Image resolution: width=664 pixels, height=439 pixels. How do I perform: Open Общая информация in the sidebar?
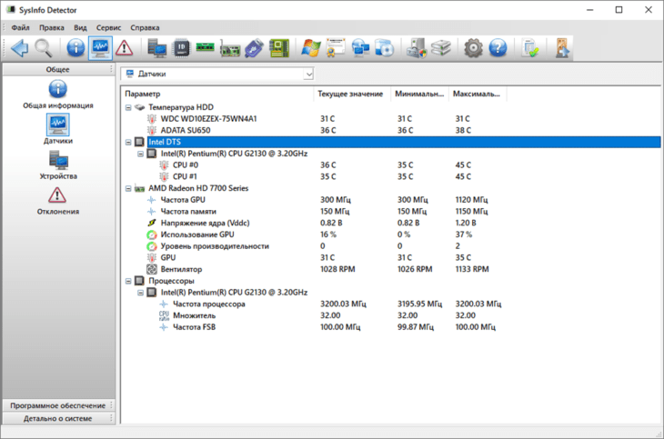coord(58,94)
